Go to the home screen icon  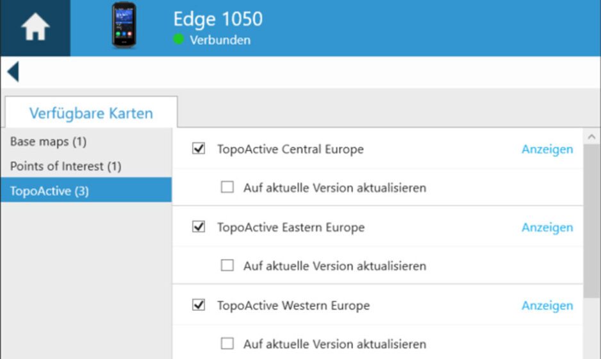click(35, 27)
